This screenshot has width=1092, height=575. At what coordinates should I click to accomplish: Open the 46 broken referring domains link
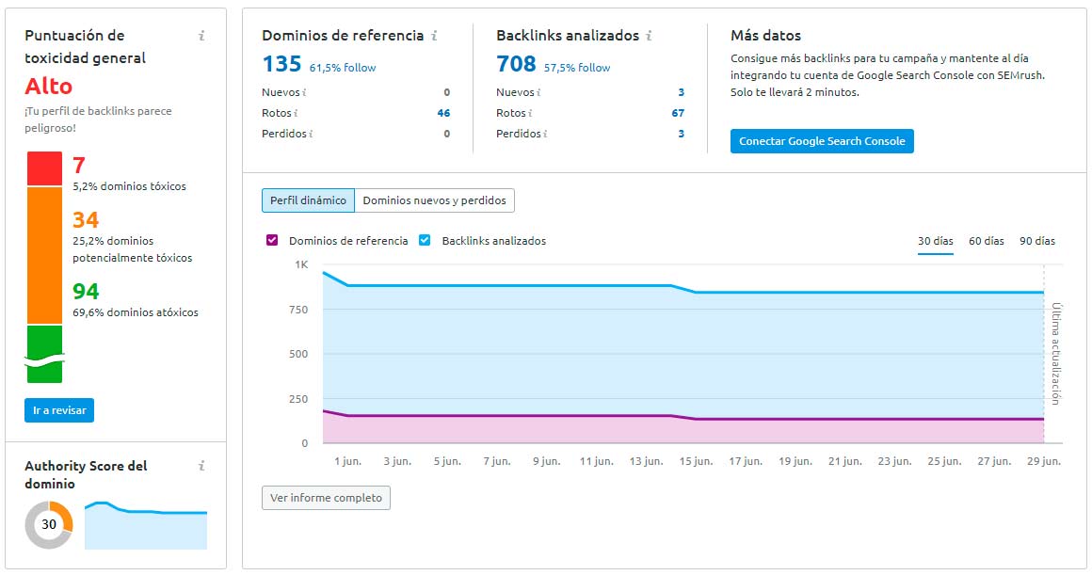tap(442, 113)
